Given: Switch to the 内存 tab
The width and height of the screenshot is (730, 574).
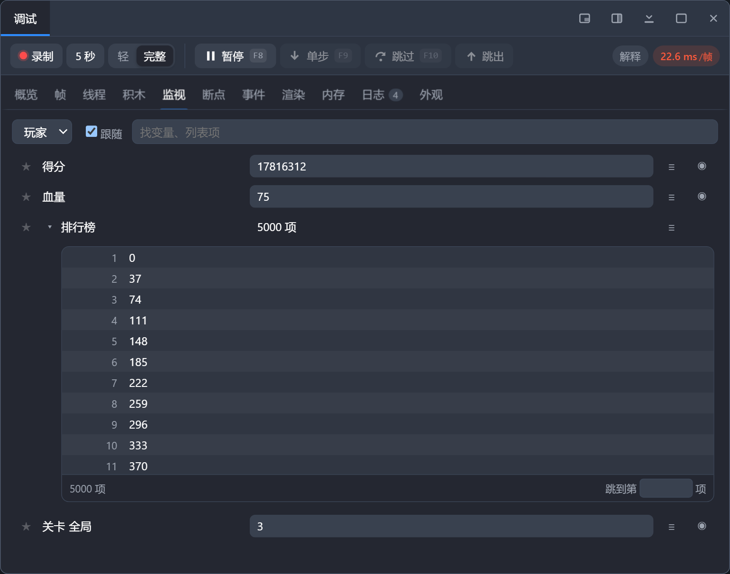Looking at the screenshot, I should click(333, 95).
